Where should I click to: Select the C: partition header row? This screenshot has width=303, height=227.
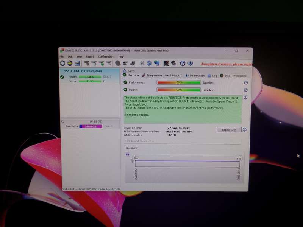[x=91, y=121]
